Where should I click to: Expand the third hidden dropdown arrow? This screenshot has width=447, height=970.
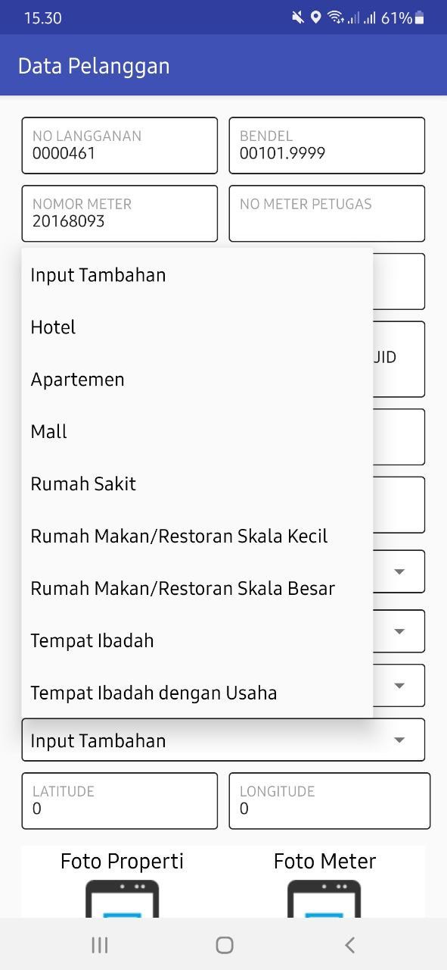point(399,686)
